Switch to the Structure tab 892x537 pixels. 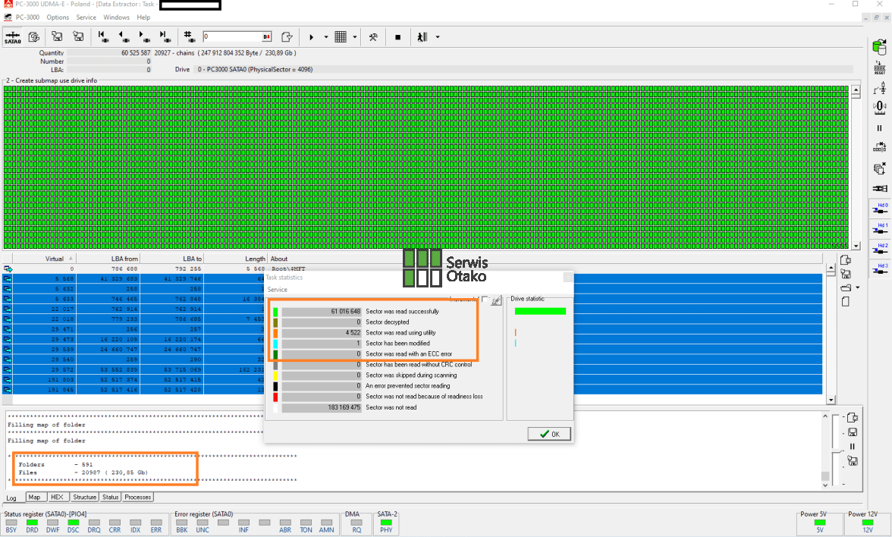click(84, 498)
